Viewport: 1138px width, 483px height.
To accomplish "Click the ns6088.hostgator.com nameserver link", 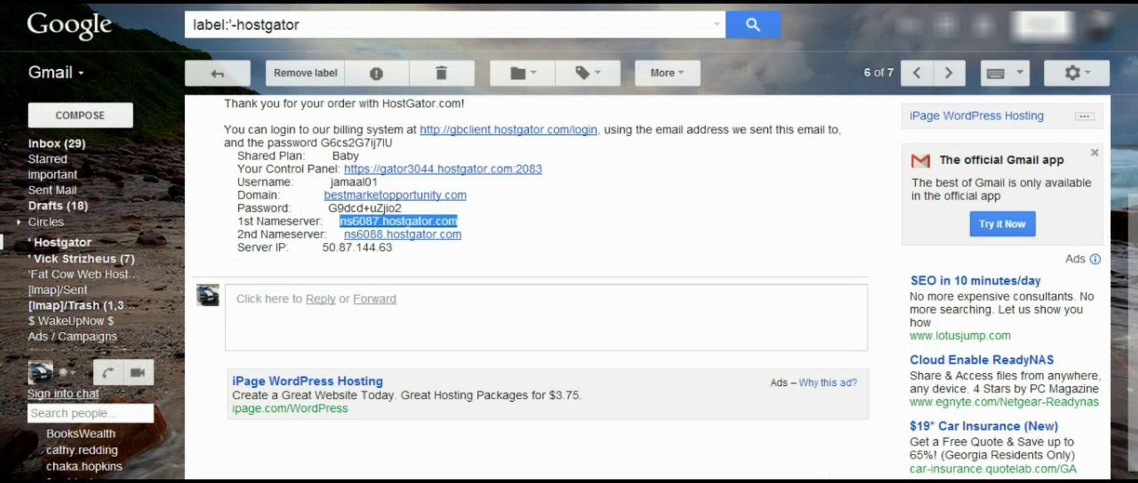I will tap(402, 234).
